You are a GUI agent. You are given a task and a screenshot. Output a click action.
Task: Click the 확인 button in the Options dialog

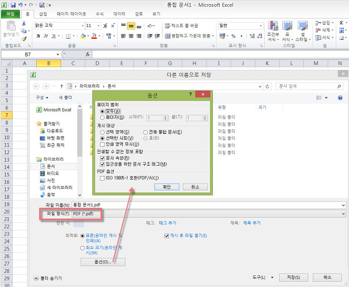click(167, 187)
